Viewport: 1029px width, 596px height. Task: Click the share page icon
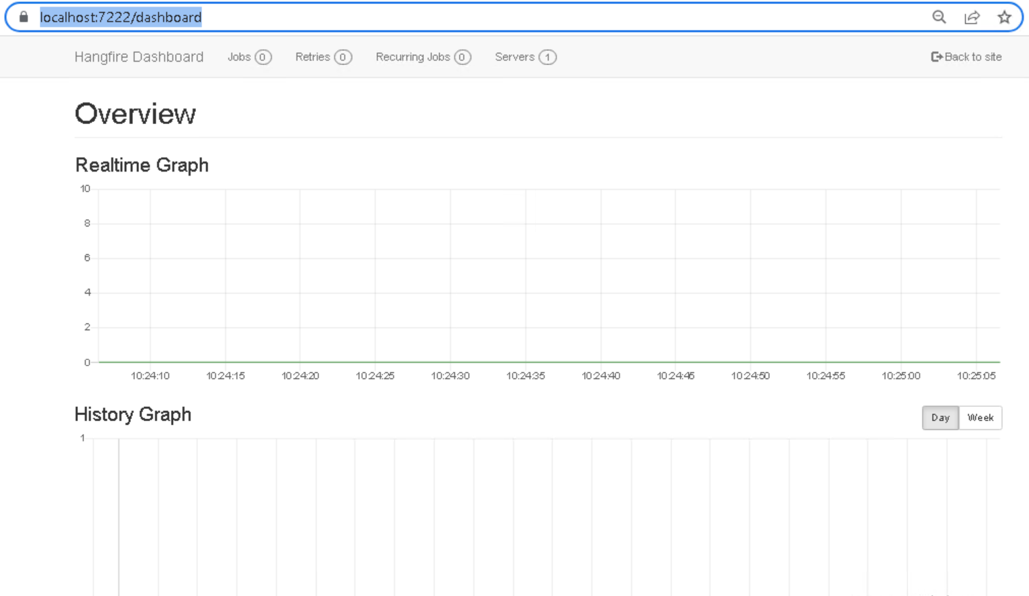[972, 17]
